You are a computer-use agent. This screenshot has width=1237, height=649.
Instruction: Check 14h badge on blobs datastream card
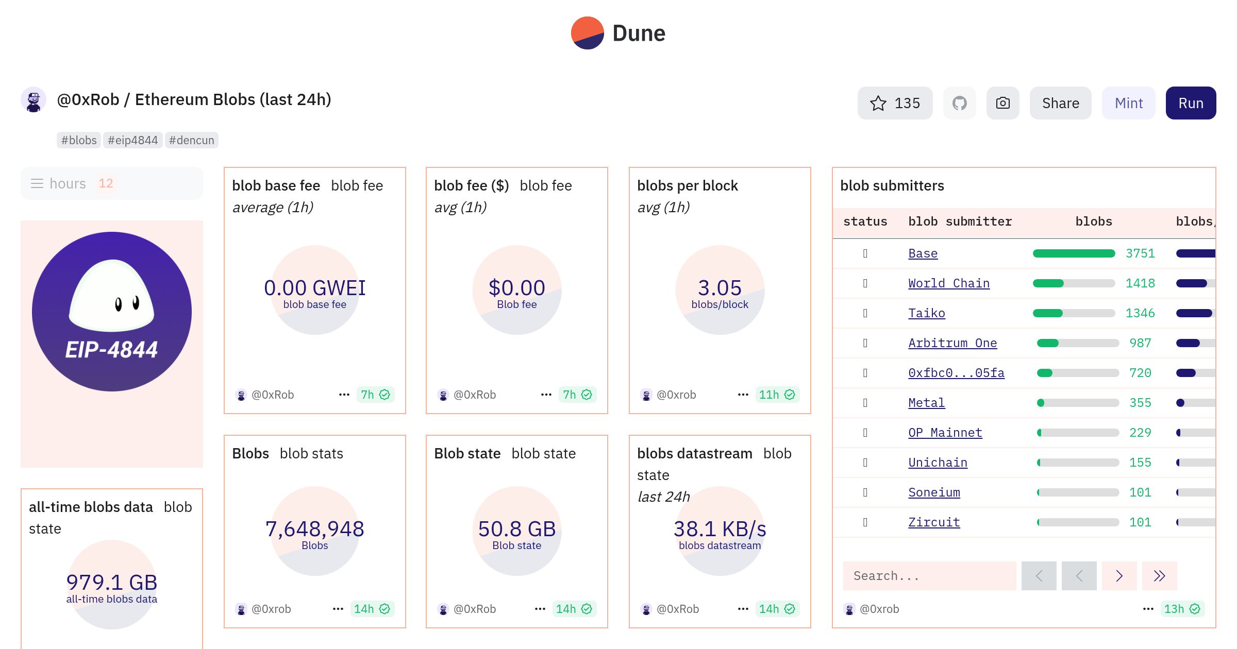click(x=777, y=609)
